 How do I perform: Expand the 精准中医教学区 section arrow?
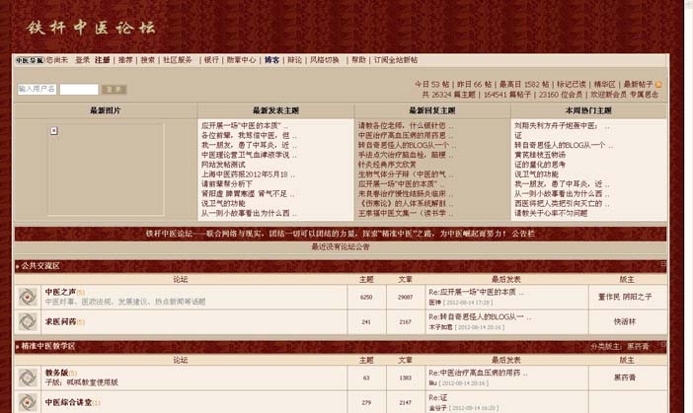pos(17,346)
